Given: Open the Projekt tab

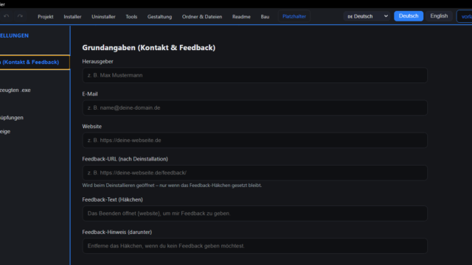Looking at the screenshot, I should 46,16.
